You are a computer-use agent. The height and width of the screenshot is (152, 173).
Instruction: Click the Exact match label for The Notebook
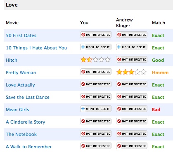coord(158,134)
